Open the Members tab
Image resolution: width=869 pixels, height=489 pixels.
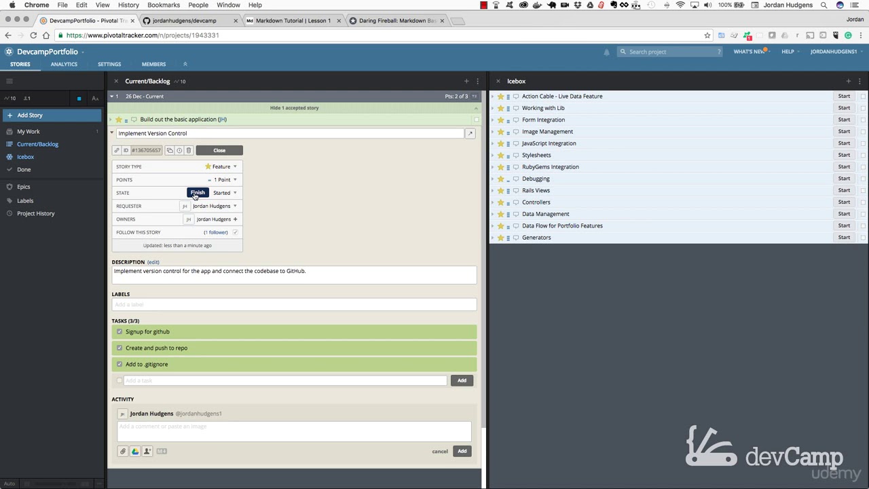point(153,65)
